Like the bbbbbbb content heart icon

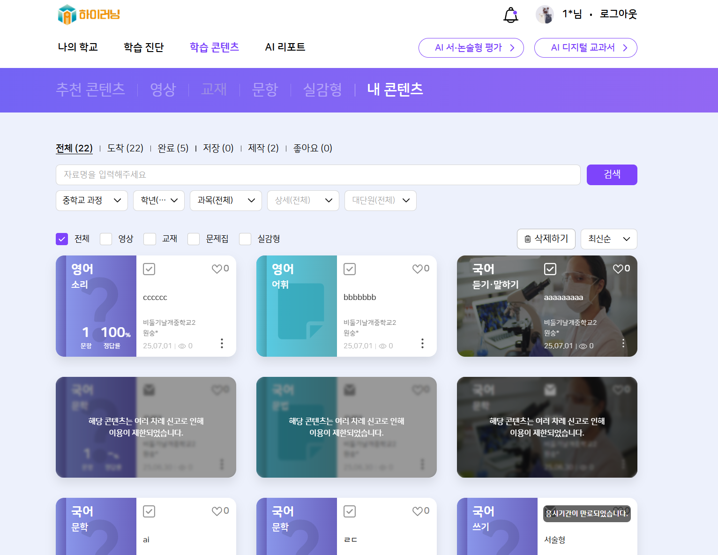point(418,269)
